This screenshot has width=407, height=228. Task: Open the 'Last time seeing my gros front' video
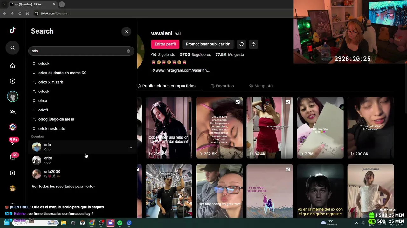point(219,191)
